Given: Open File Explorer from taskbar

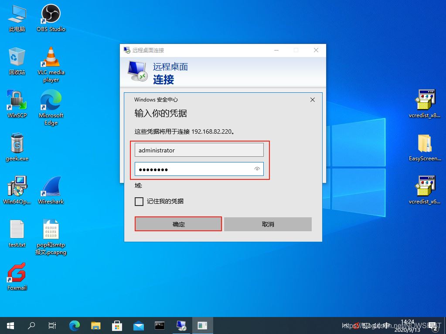Looking at the screenshot, I should [96, 325].
